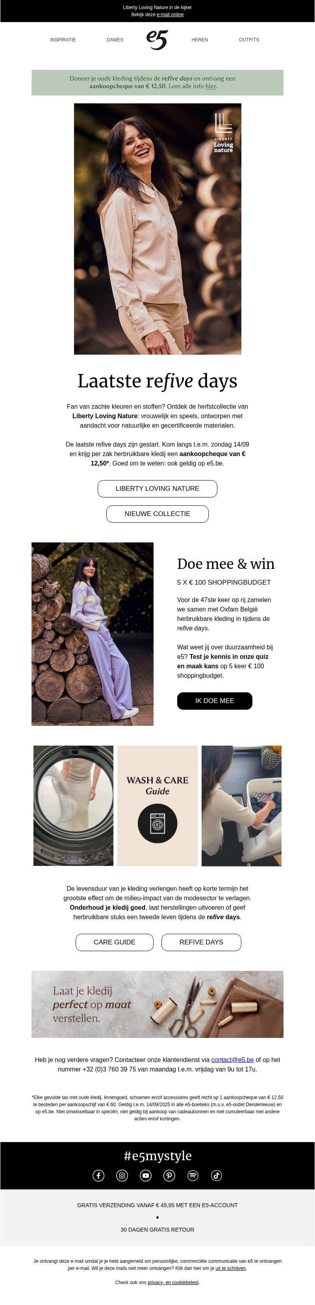This screenshot has height=1305, width=315.
Task: Open the Facebook icon in footer
Action: [98, 1175]
